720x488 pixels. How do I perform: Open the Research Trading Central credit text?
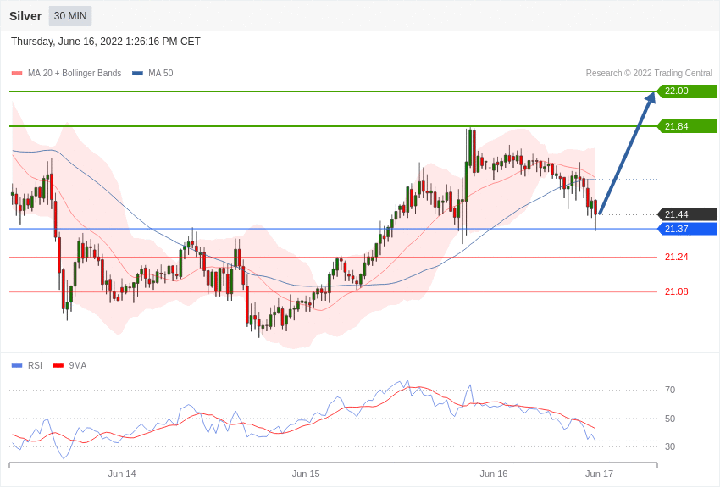click(649, 74)
